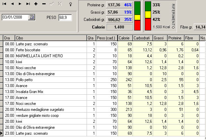Click the Calorie column header
The width and height of the screenshot is (206, 140).
[x=125, y=38]
